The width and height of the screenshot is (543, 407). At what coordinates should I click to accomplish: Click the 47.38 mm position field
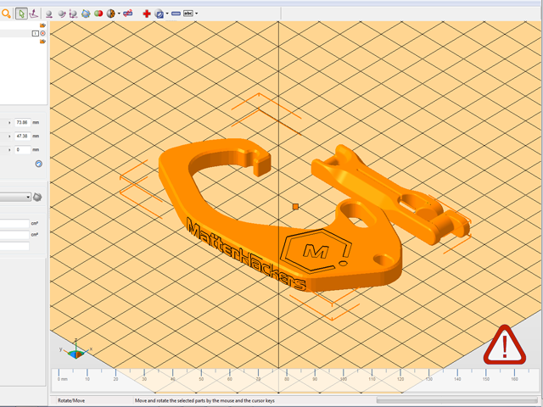(23, 136)
